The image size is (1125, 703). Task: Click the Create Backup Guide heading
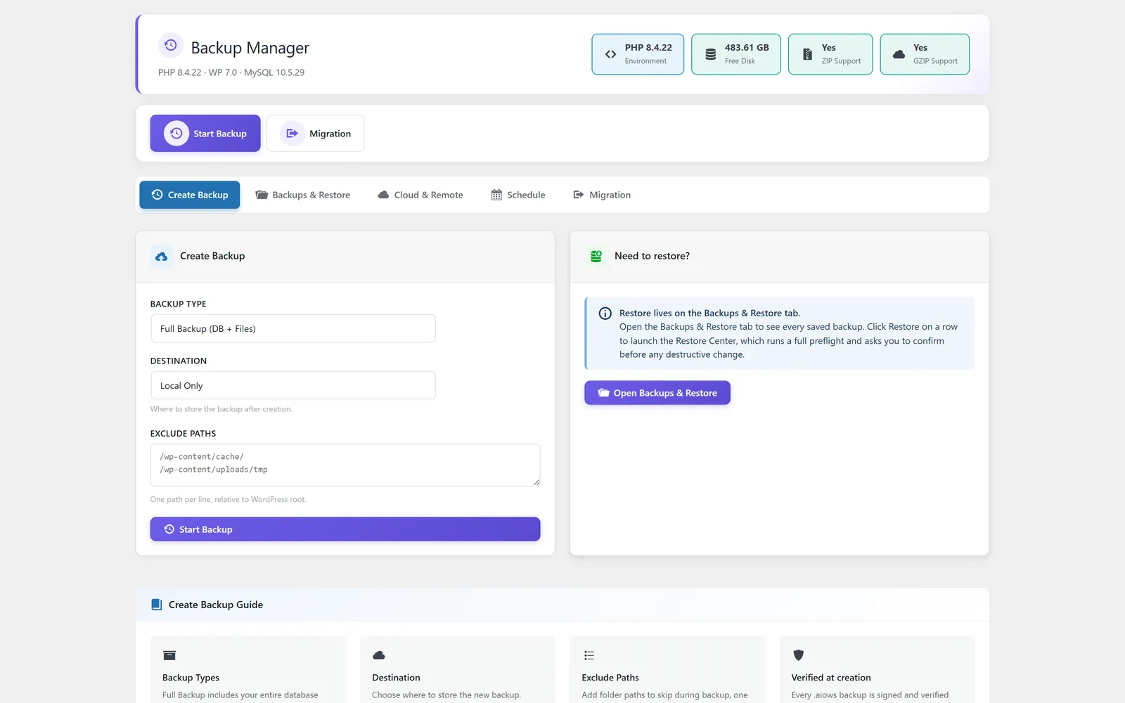(216, 605)
